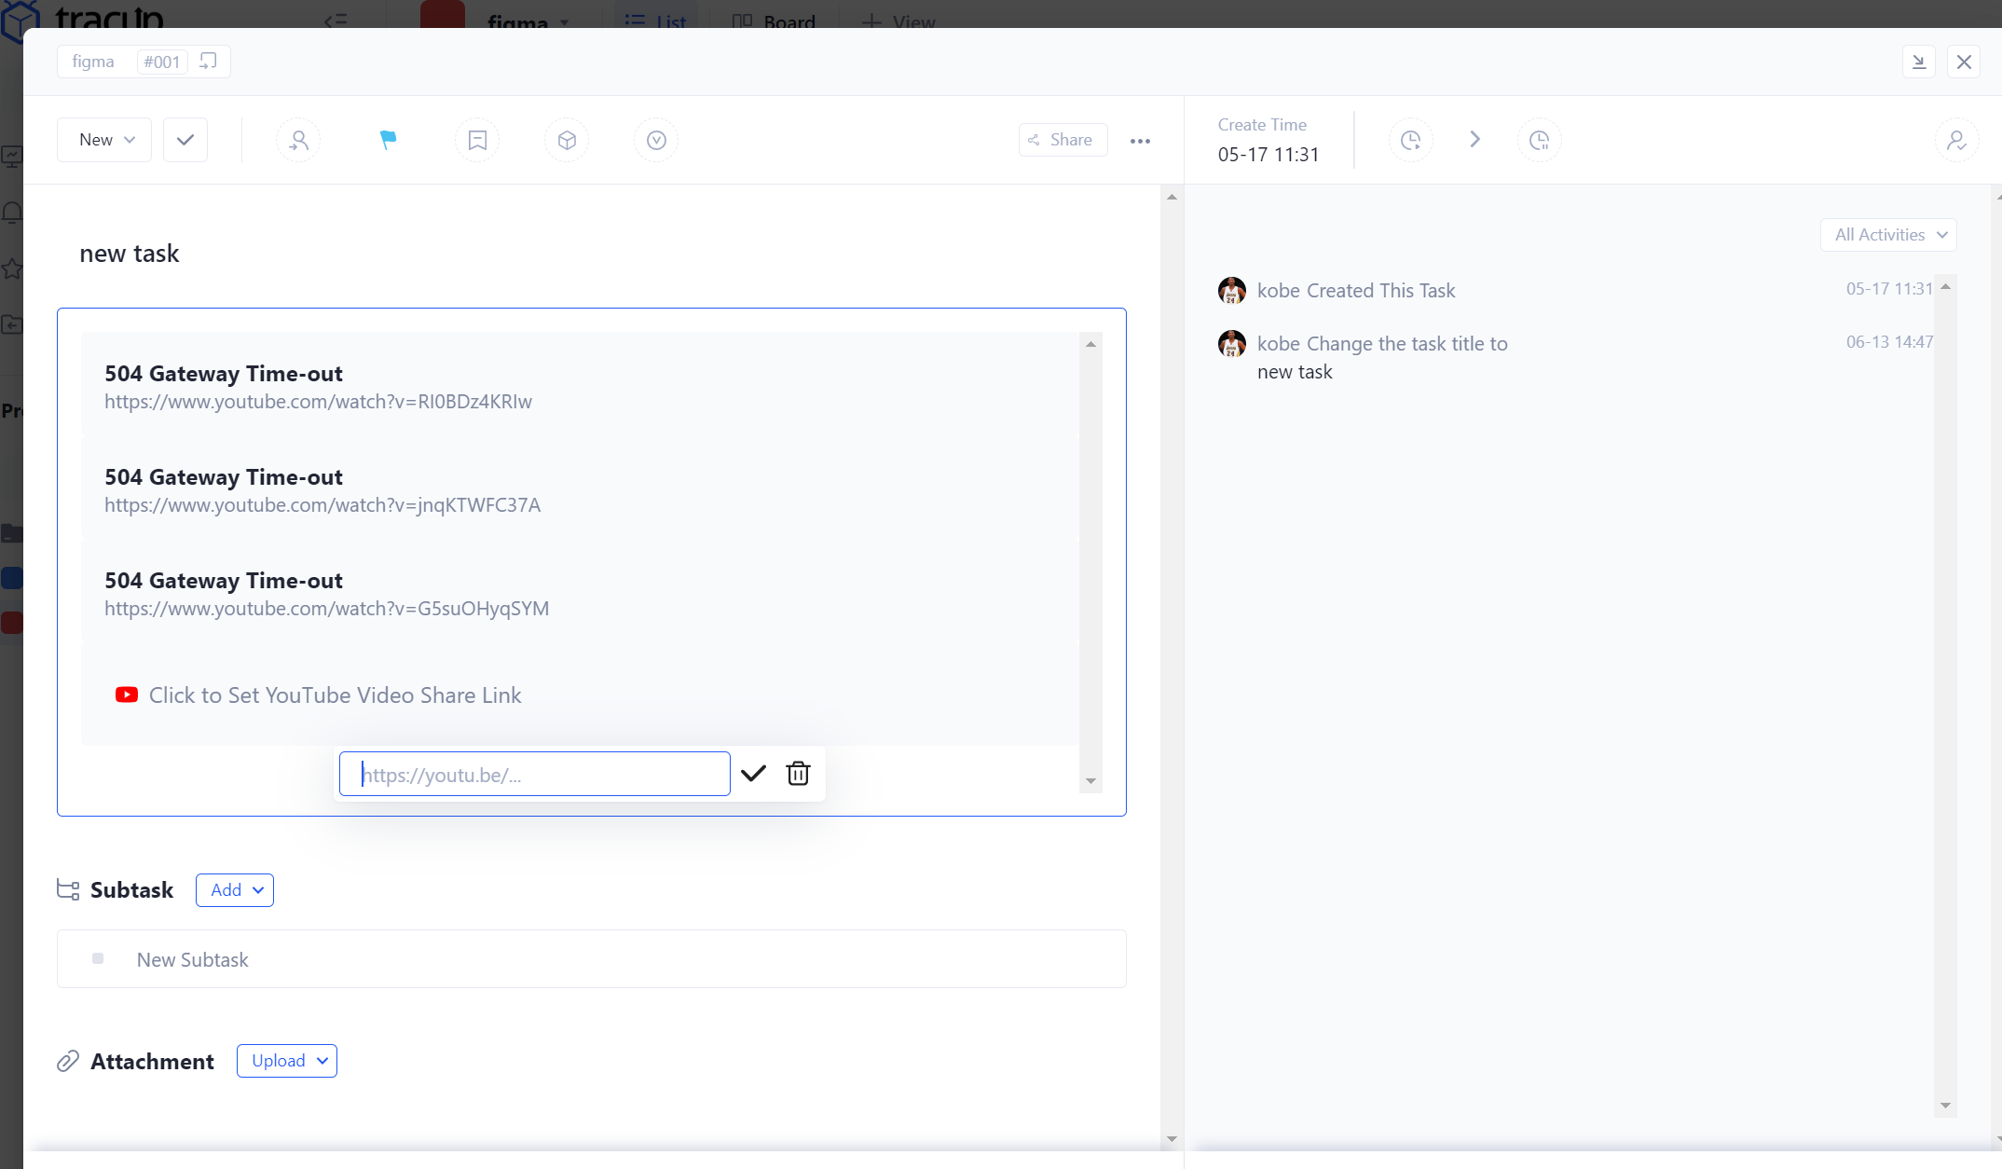
Task: Toggle the New Subtask status square
Action: pos(98,958)
